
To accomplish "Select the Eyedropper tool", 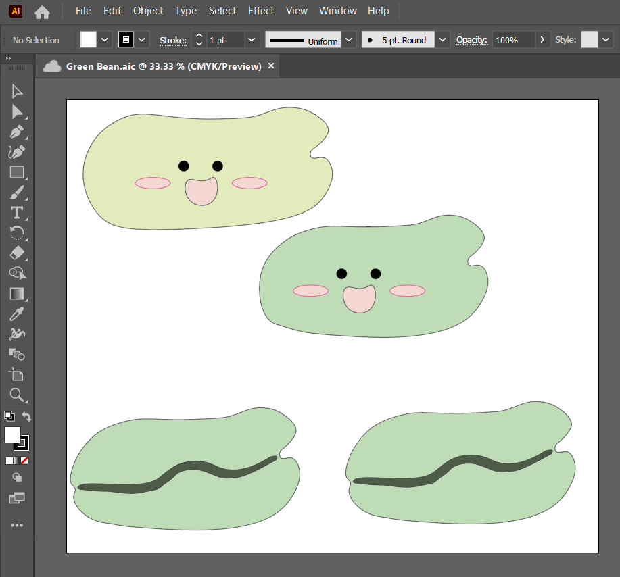I will pyautogui.click(x=17, y=314).
